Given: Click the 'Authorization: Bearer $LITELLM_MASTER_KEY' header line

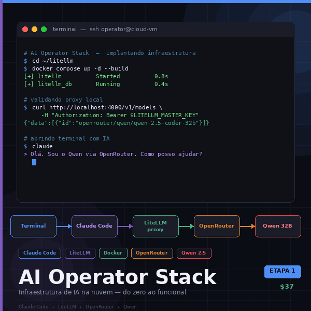Looking at the screenshot, I should coord(120,115).
